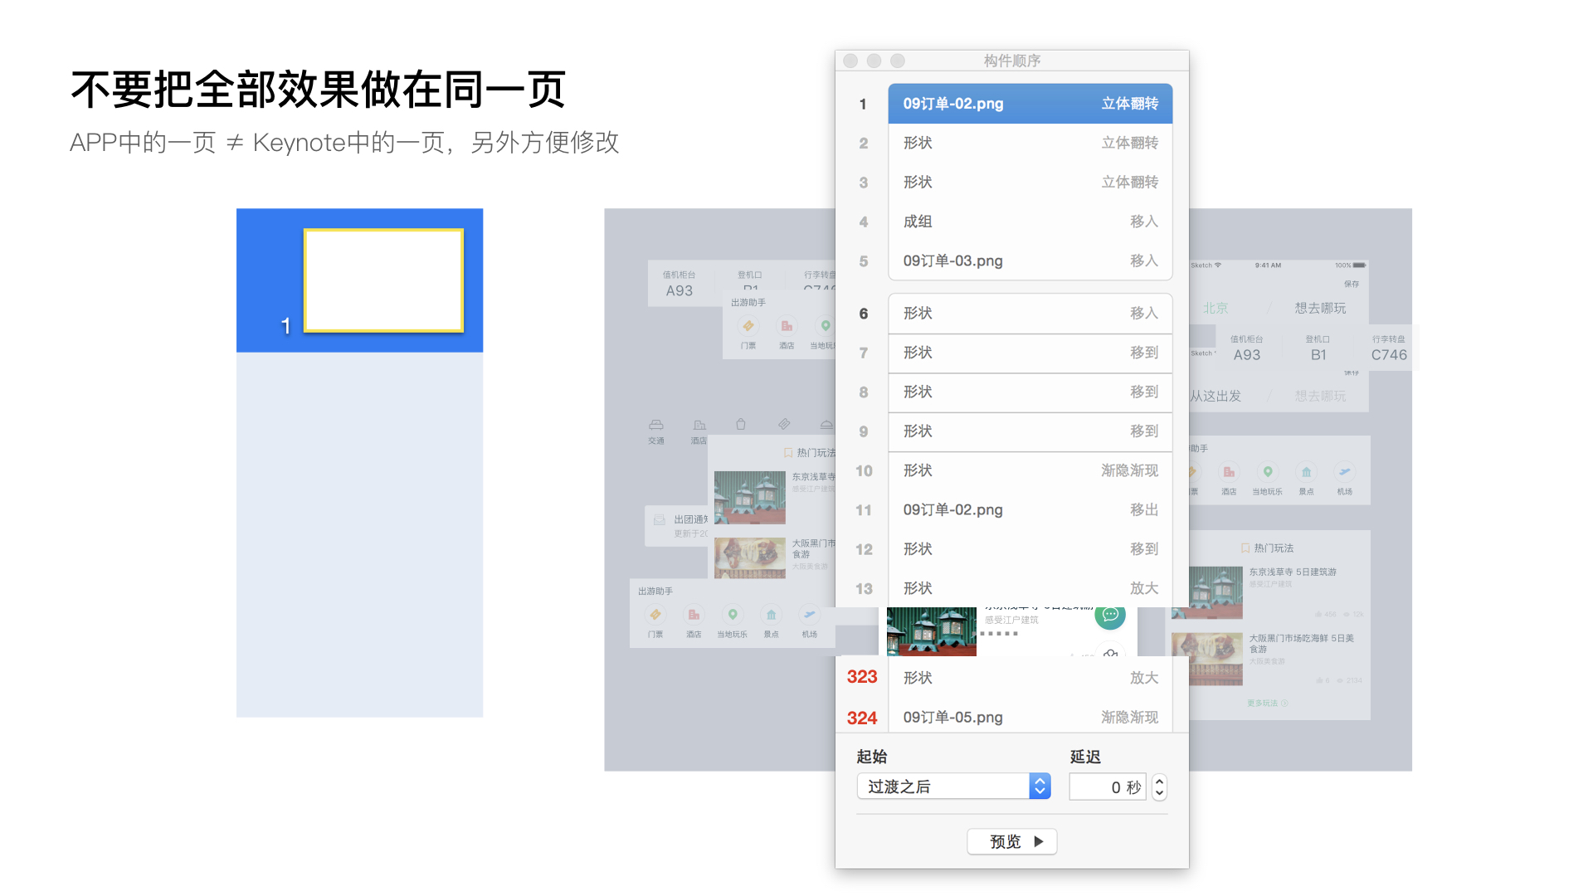Screen dimensions: 1593x896
Task: Click the 酒店 hotel icon in right mockup
Action: (x=1229, y=472)
